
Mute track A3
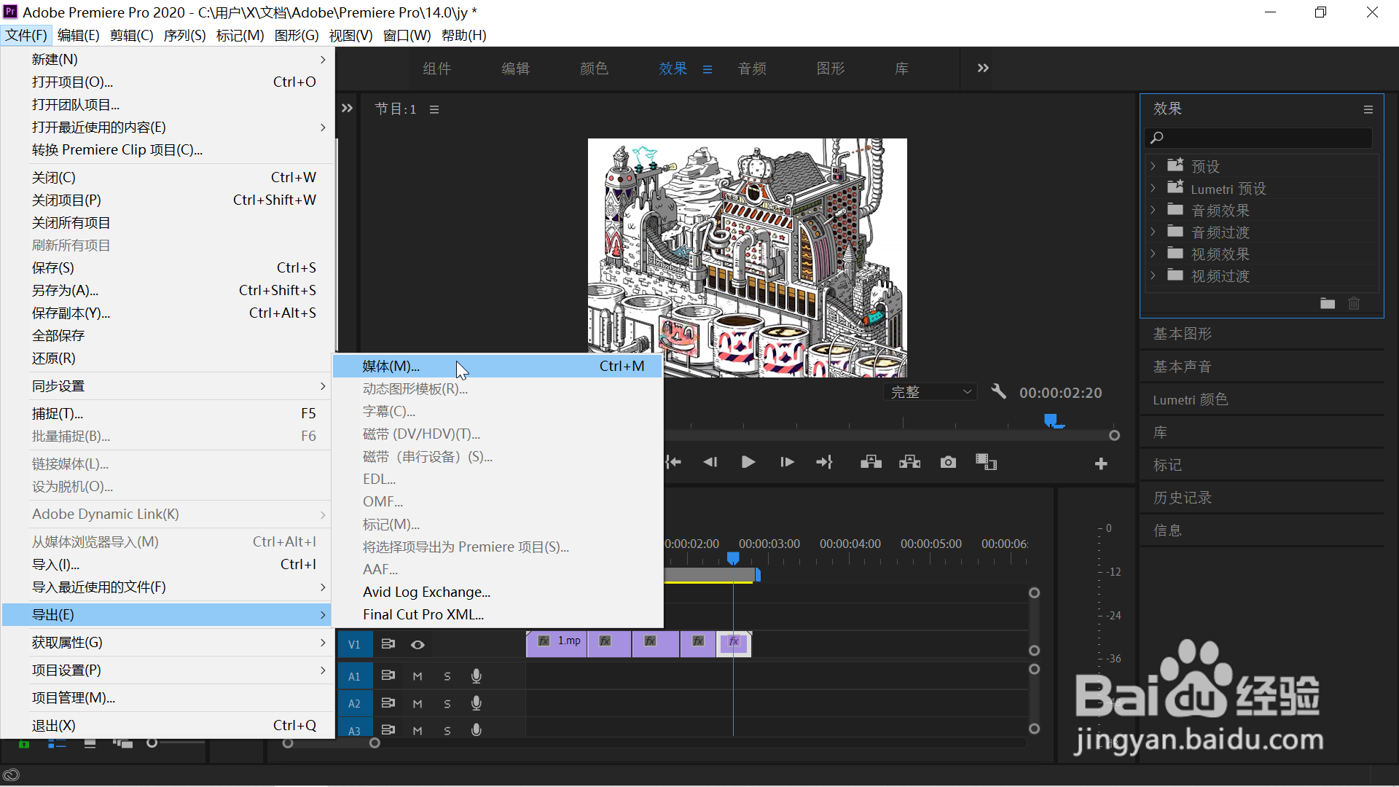(418, 730)
